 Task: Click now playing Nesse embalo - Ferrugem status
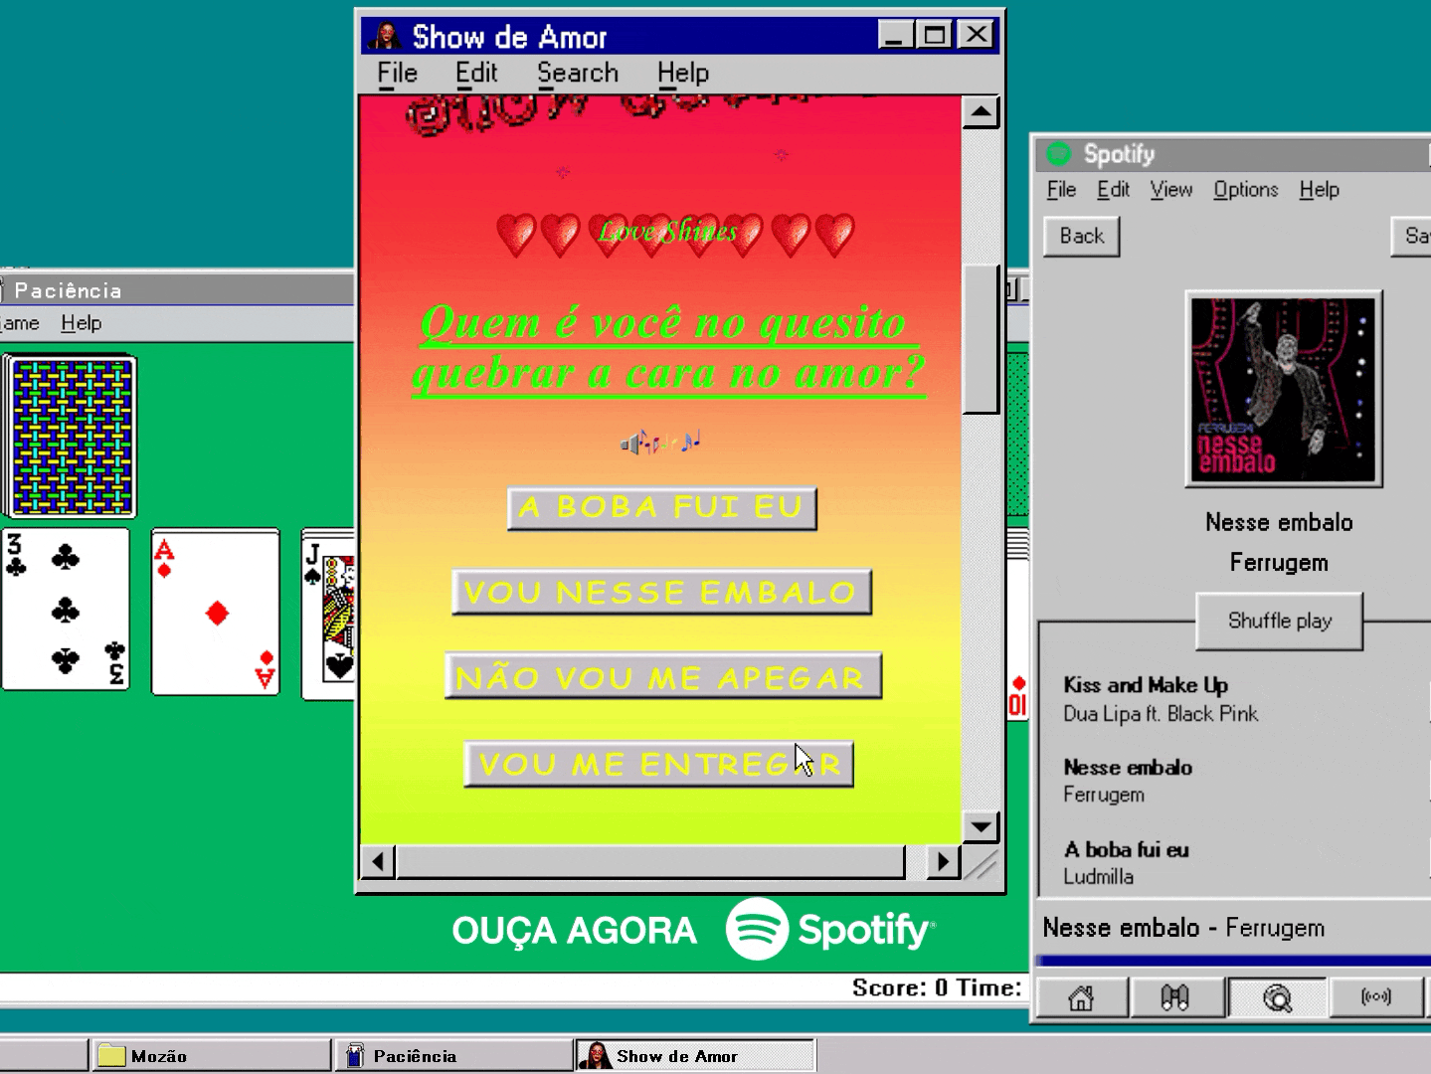click(1183, 928)
